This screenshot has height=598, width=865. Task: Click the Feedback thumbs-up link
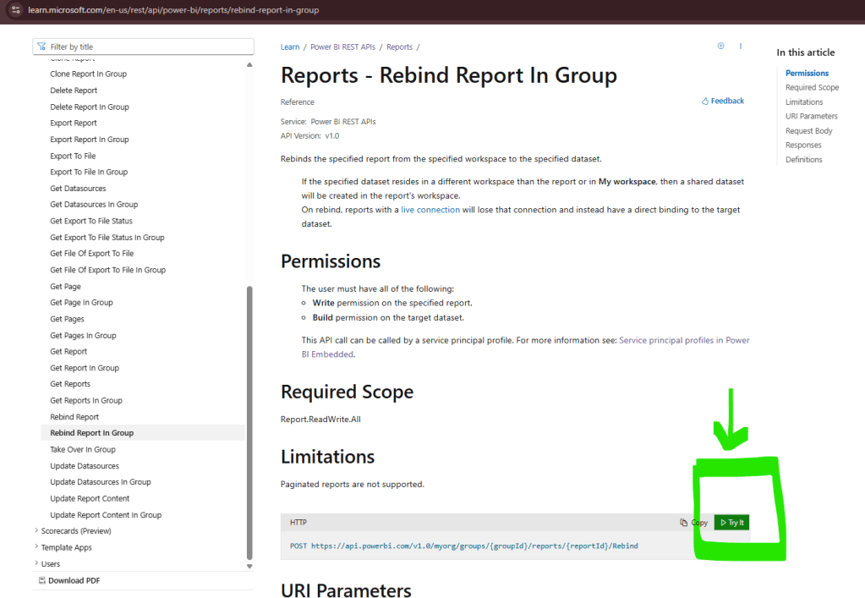click(723, 101)
